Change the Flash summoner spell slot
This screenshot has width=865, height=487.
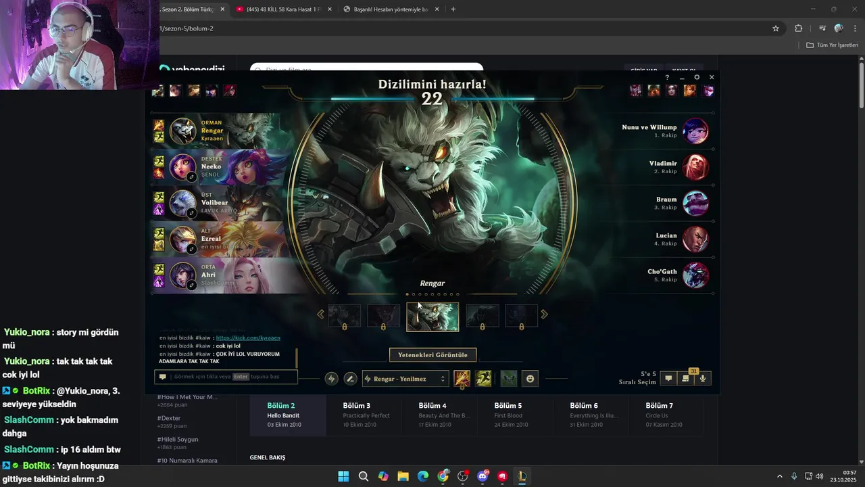(483, 379)
